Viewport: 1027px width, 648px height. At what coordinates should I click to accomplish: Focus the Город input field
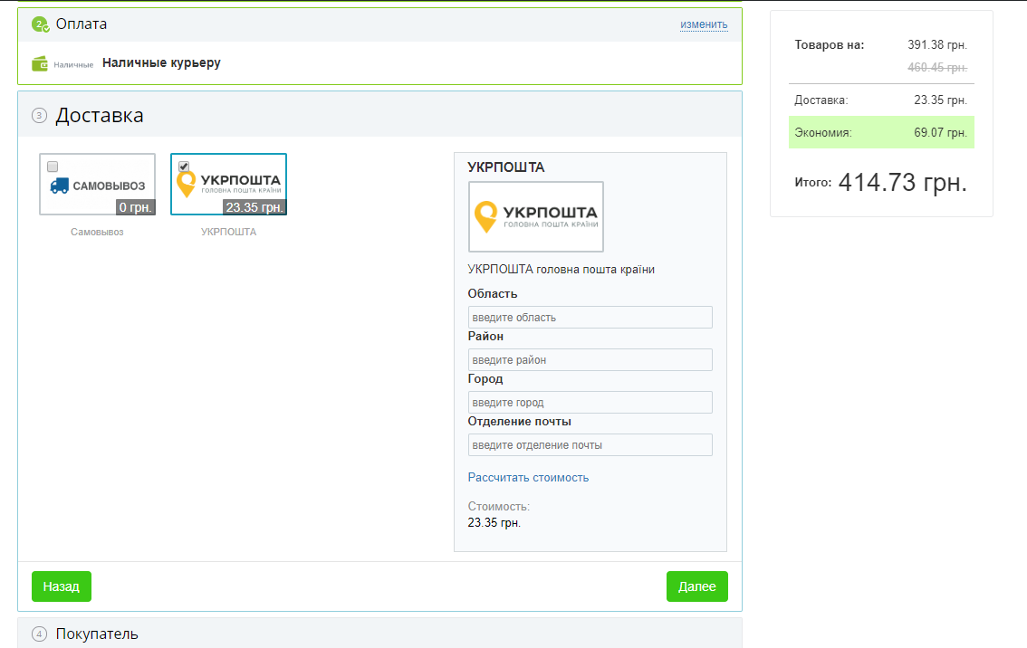click(590, 402)
